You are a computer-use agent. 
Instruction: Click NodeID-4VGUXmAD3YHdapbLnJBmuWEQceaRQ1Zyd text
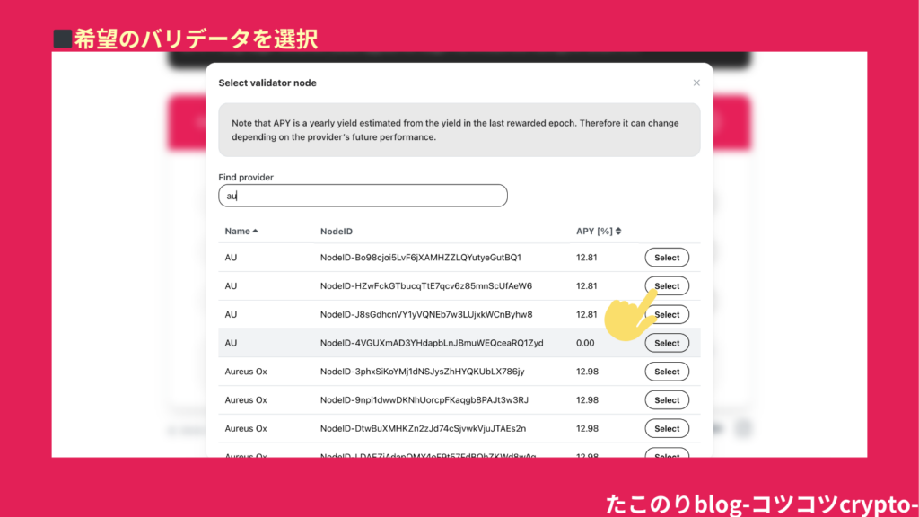point(432,343)
